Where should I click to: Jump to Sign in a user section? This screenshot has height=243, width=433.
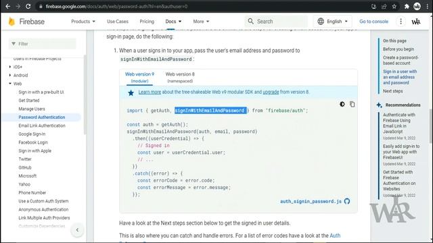tap(400, 77)
